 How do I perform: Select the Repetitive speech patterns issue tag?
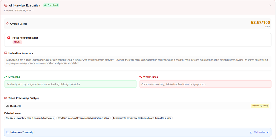83,118
